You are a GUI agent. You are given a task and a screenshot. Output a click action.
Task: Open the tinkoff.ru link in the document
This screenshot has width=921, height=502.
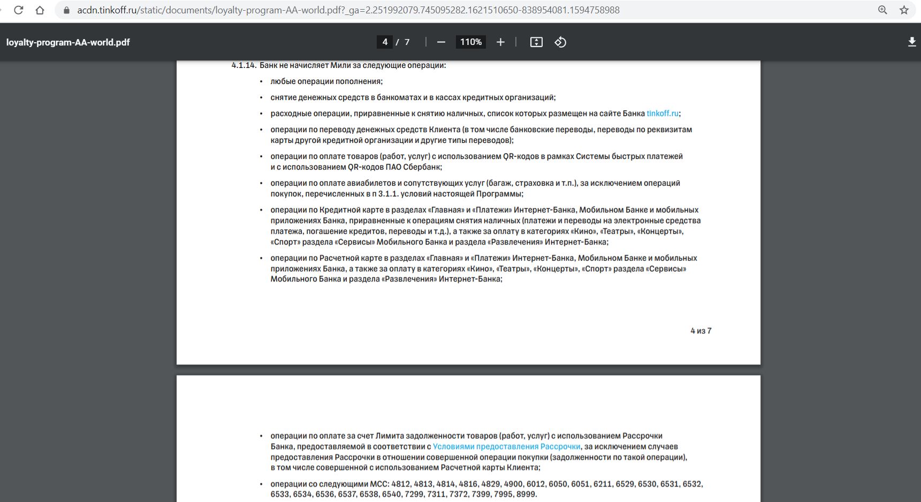663,113
